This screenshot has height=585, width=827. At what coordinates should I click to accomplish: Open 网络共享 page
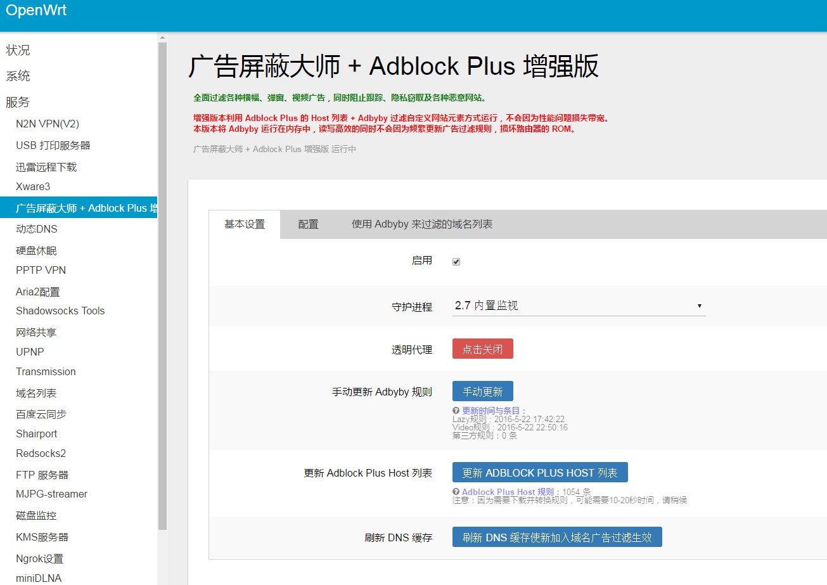pos(36,332)
